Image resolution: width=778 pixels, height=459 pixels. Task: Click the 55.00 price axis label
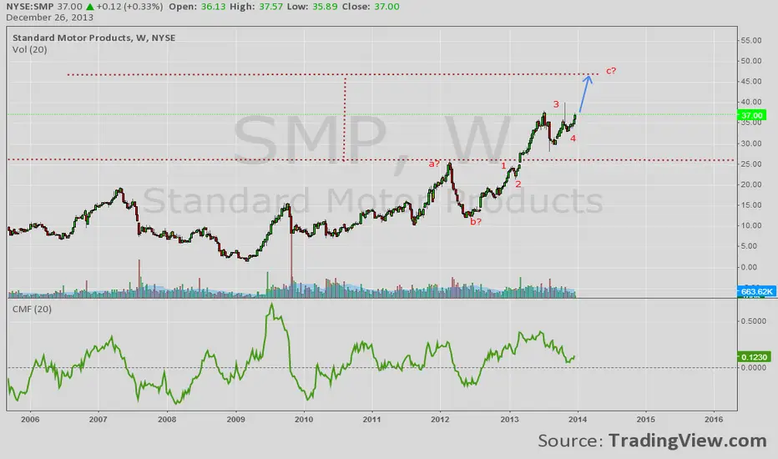[x=750, y=41]
